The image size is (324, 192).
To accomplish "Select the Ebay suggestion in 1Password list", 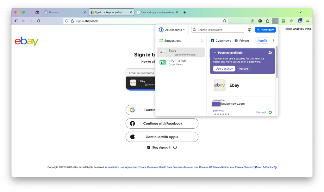I will (x=181, y=52).
